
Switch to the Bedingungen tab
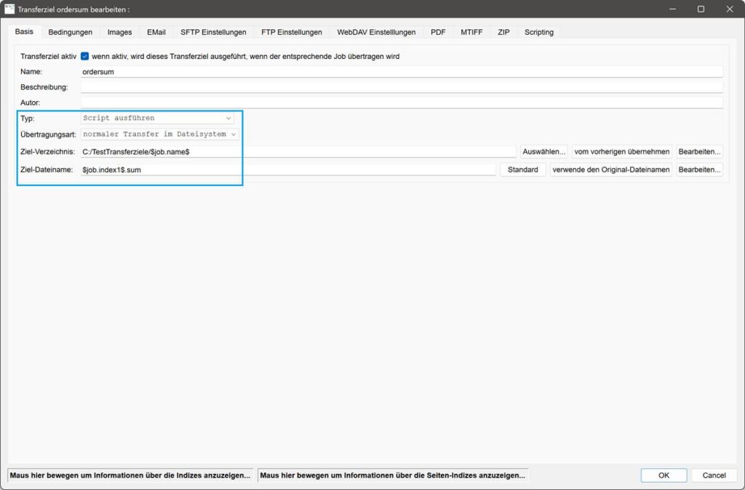point(70,32)
